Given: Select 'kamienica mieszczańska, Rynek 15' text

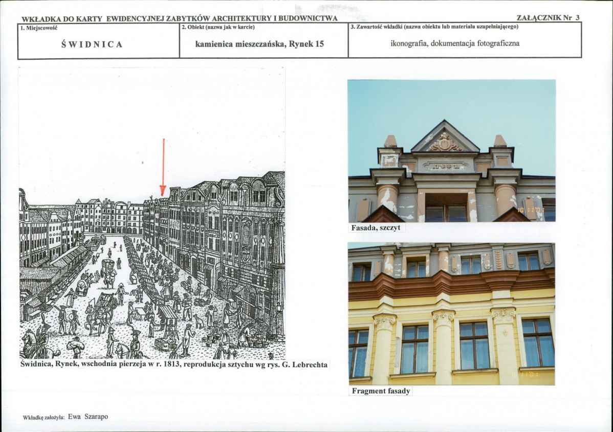Looking at the screenshot, I should pos(259,44).
